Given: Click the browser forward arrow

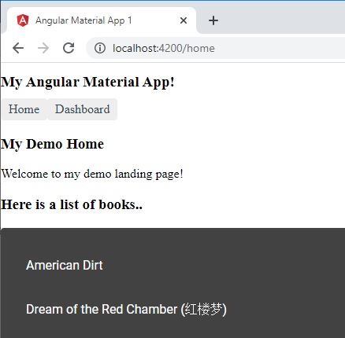Looking at the screenshot, I should (x=43, y=48).
